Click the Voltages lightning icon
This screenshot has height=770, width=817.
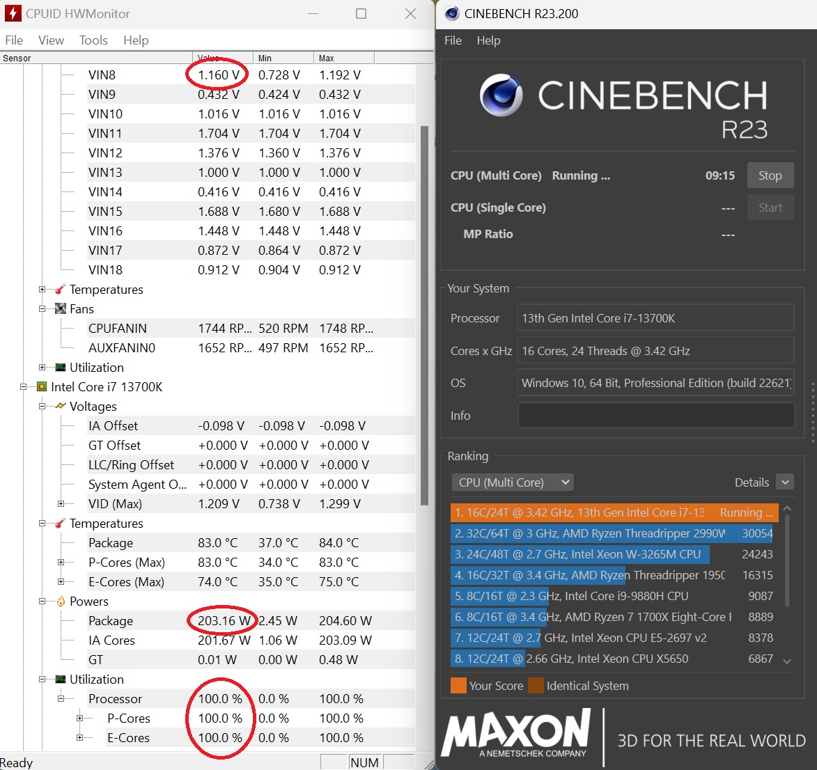coord(61,406)
